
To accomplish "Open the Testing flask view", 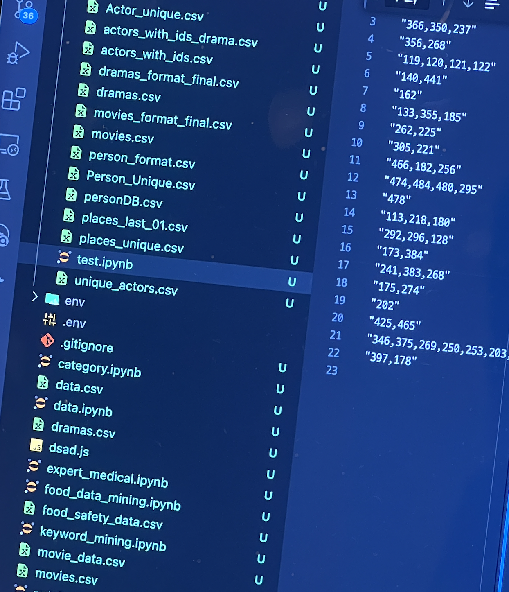I will tap(6, 189).
